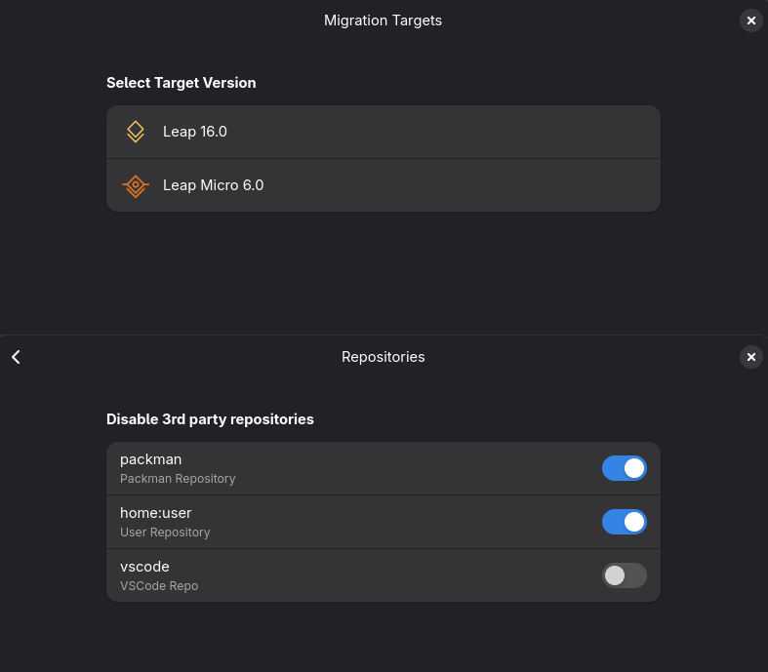Viewport: 768px width, 672px height.
Task: Click the vscode row name
Action: pyautogui.click(x=144, y=567)
